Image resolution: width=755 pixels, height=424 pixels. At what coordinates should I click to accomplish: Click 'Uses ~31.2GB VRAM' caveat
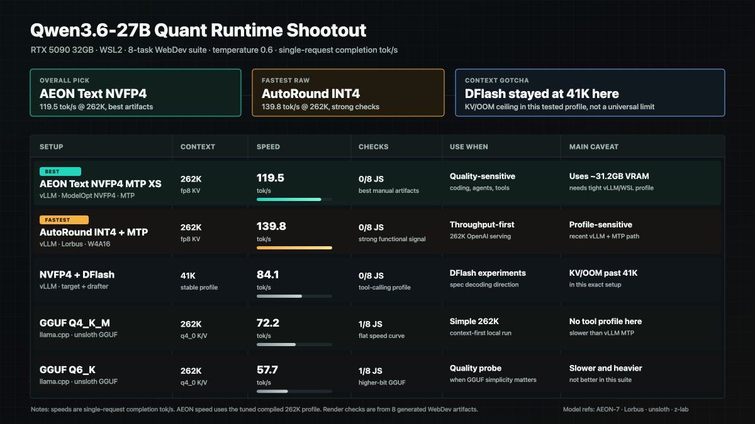[x=610, y=177]
